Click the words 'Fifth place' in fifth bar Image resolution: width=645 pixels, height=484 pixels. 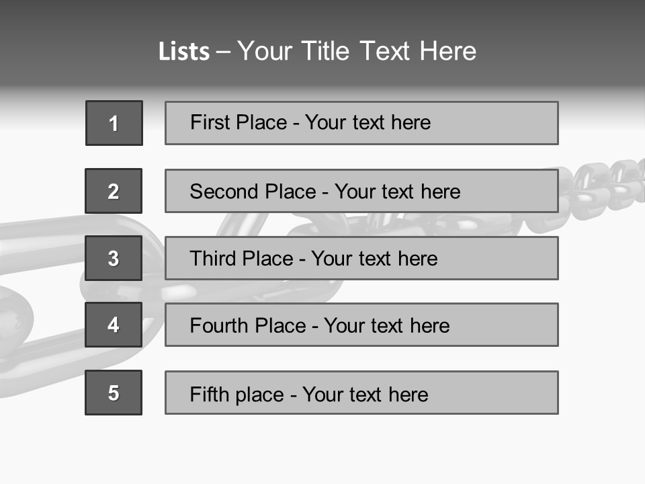(x=237, y=395)
